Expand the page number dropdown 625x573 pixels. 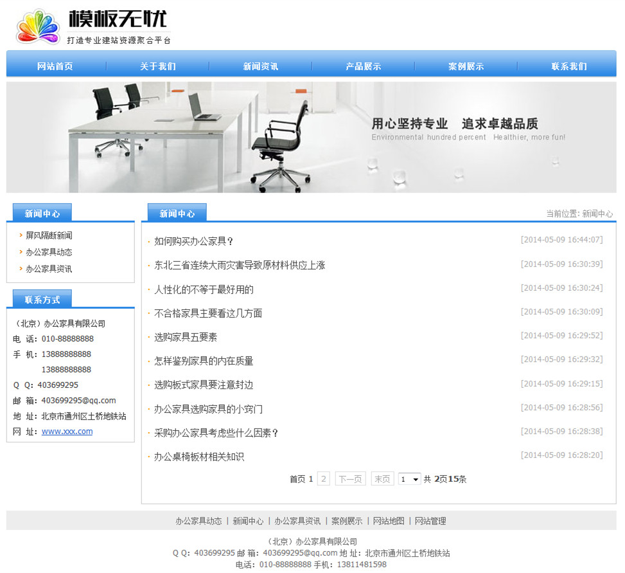[x=409, y=479]
